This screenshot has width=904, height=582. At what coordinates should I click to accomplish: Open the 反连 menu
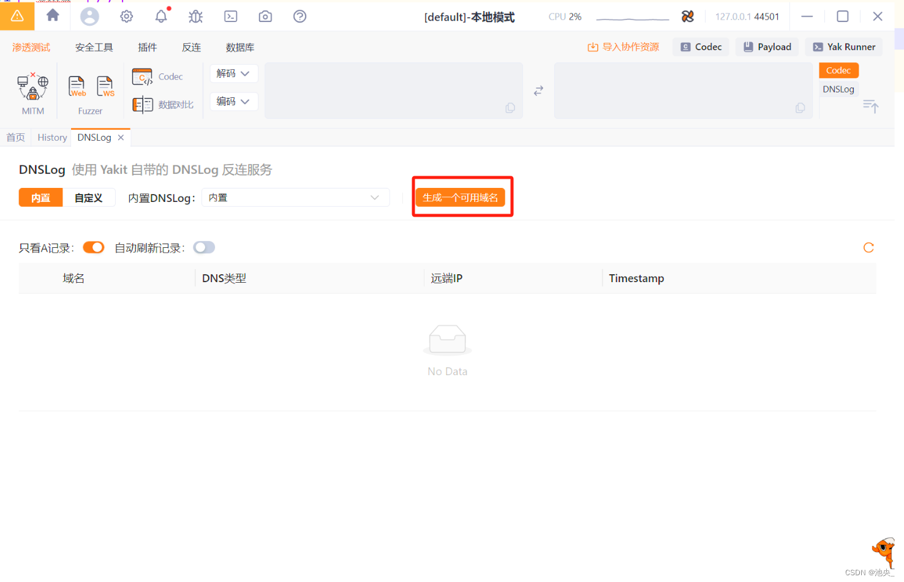pos(192,47)
